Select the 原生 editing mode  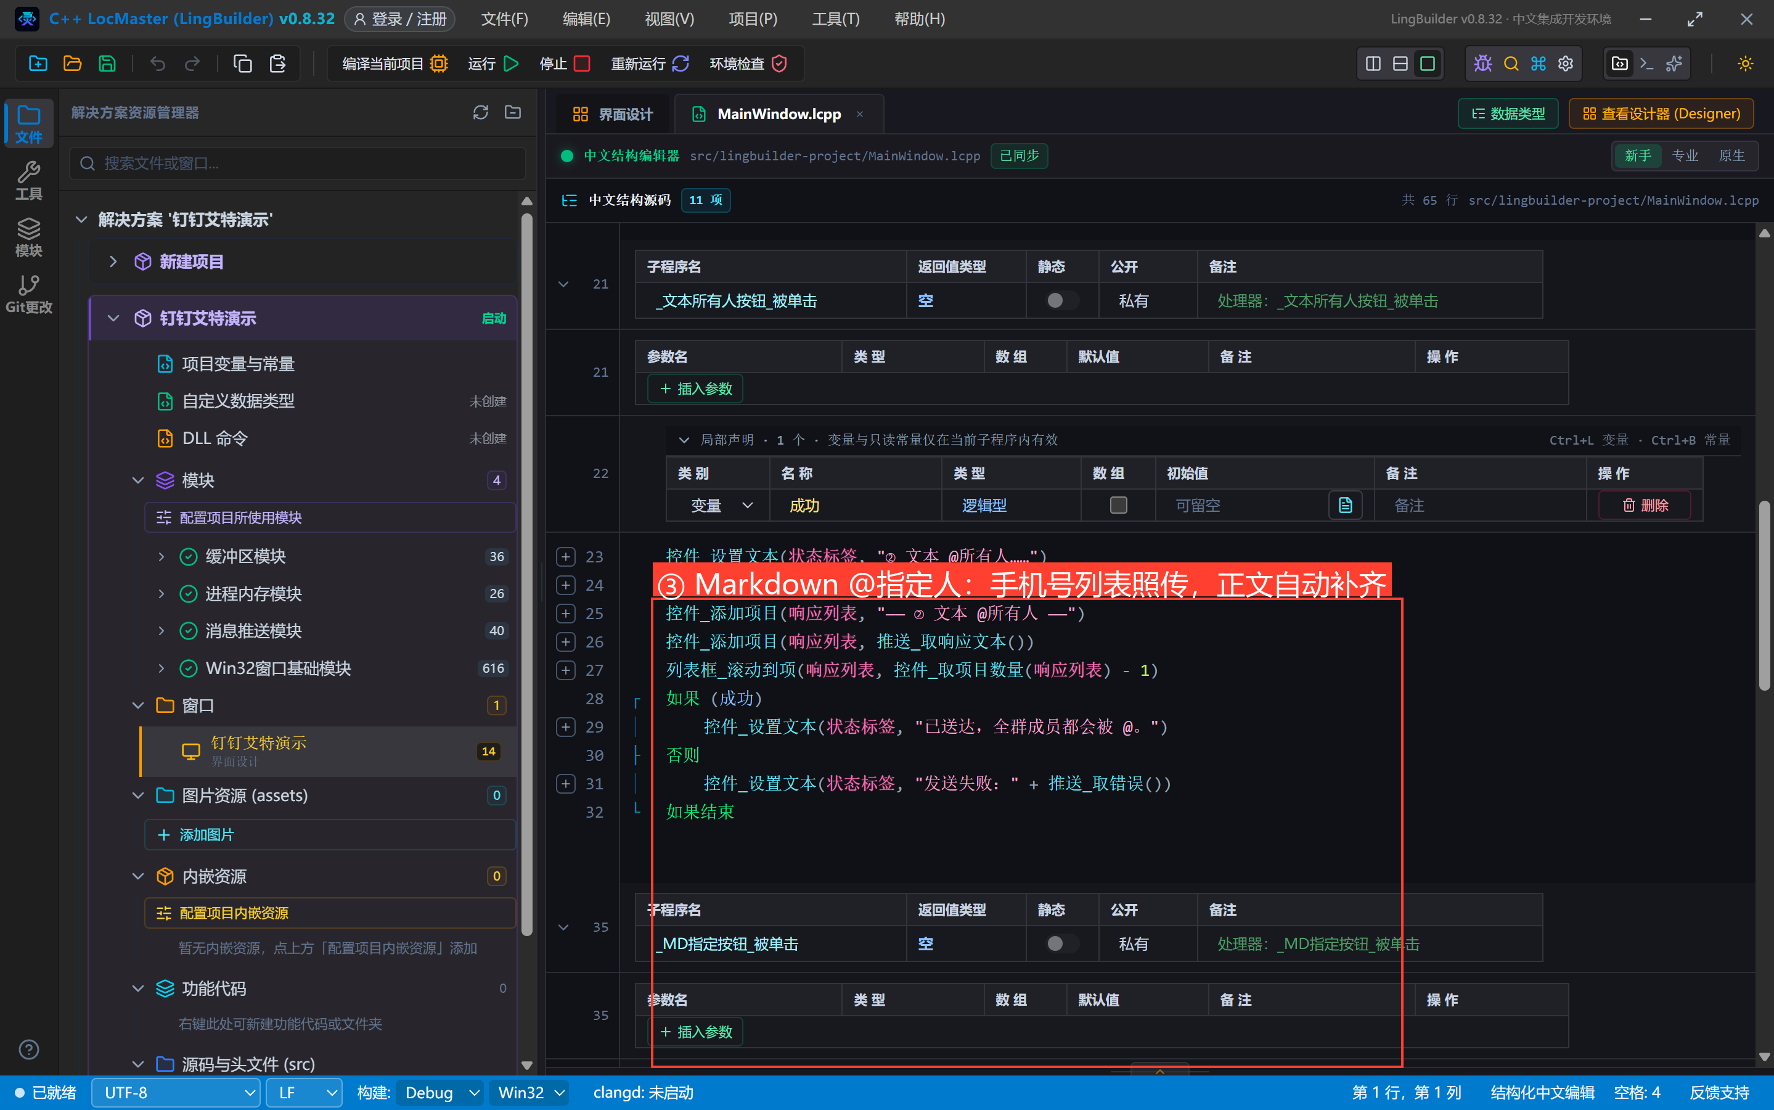coord(1731,155)
